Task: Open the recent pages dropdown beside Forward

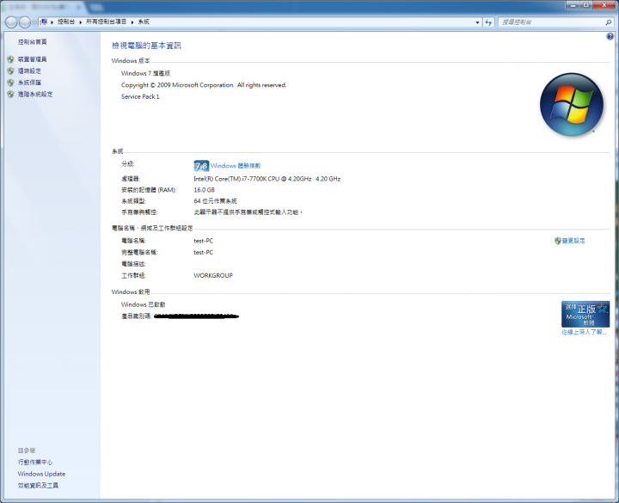Action: point(34,22)
